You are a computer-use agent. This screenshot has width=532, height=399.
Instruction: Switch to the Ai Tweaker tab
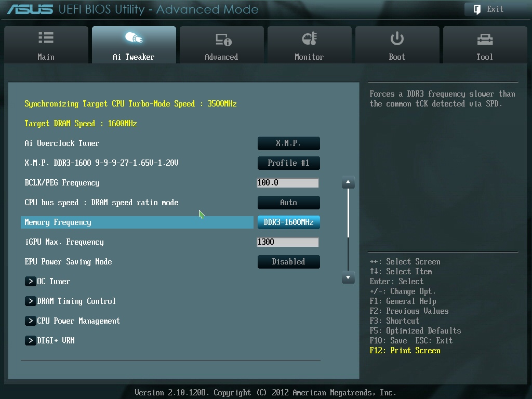tap(134, 45)
